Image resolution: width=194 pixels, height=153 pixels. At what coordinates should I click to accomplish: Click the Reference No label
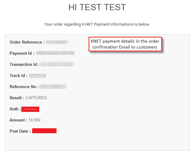point(24,87)
